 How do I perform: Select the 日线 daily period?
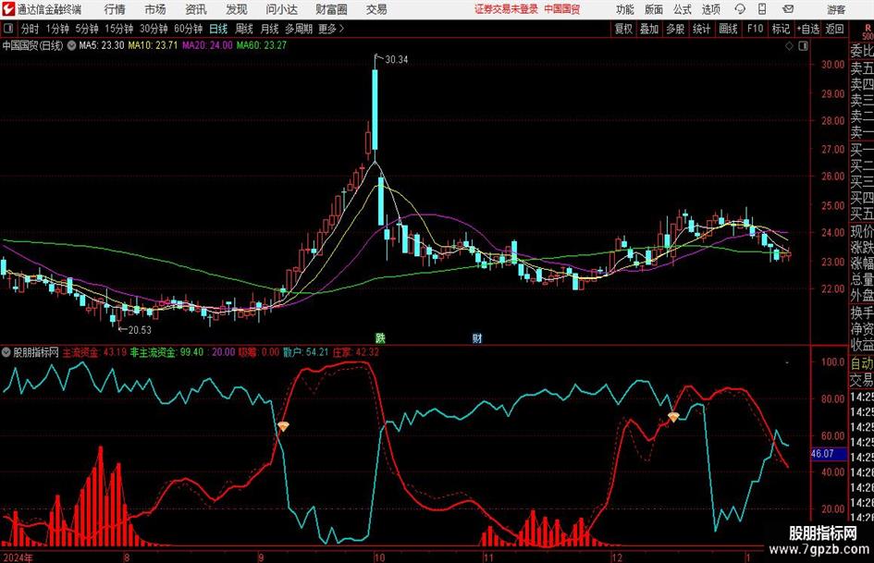pos(218,29)
